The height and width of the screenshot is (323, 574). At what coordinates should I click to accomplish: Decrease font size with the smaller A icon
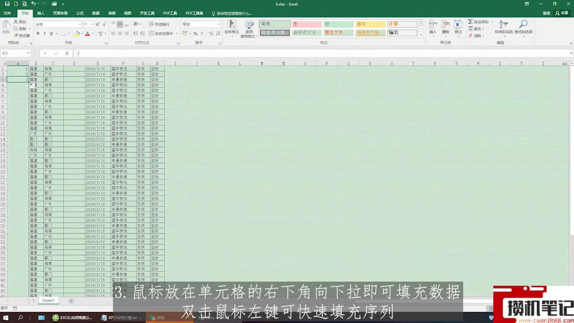[104, 24]
